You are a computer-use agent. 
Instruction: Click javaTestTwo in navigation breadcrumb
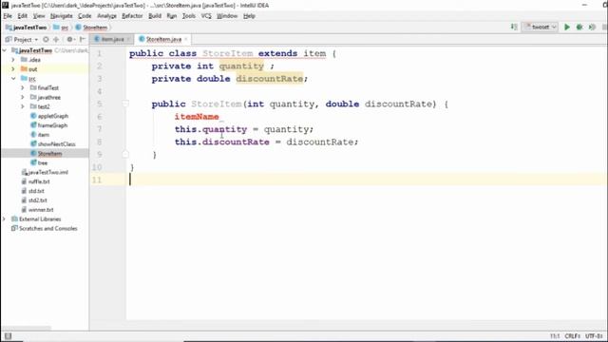tap(27, 28)
